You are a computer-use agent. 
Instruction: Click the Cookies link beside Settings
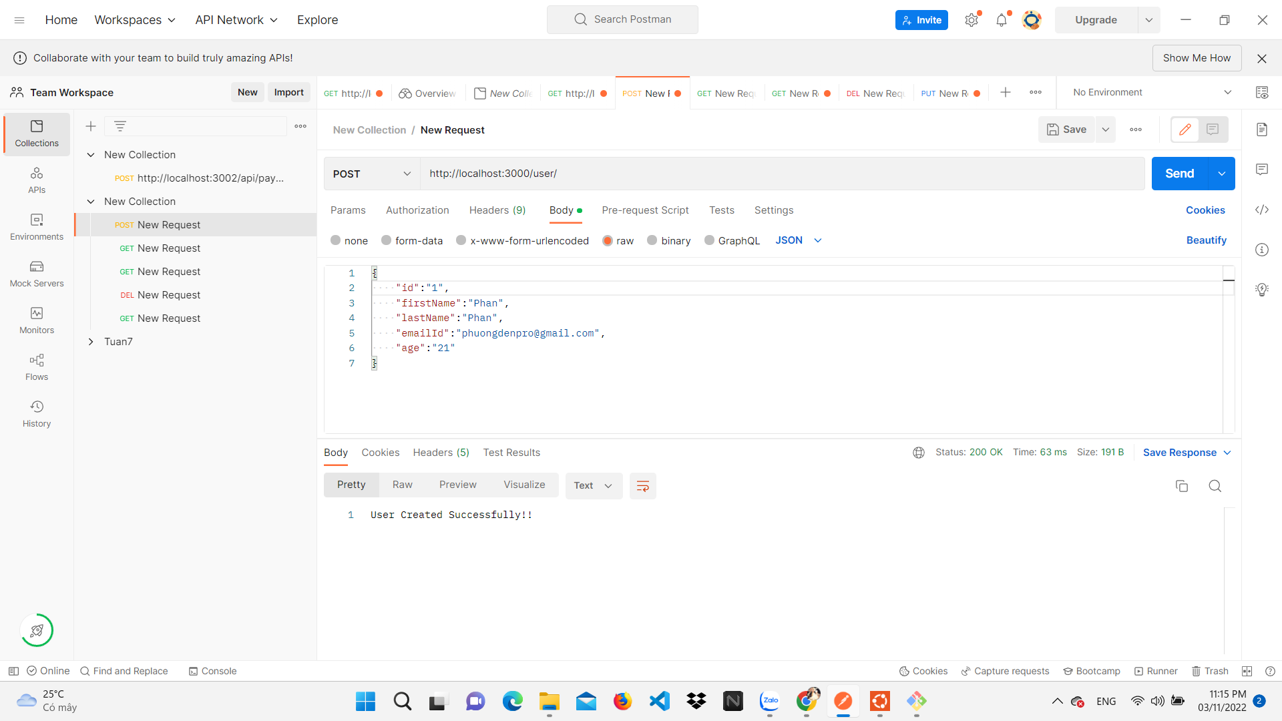click(1205, 210)
